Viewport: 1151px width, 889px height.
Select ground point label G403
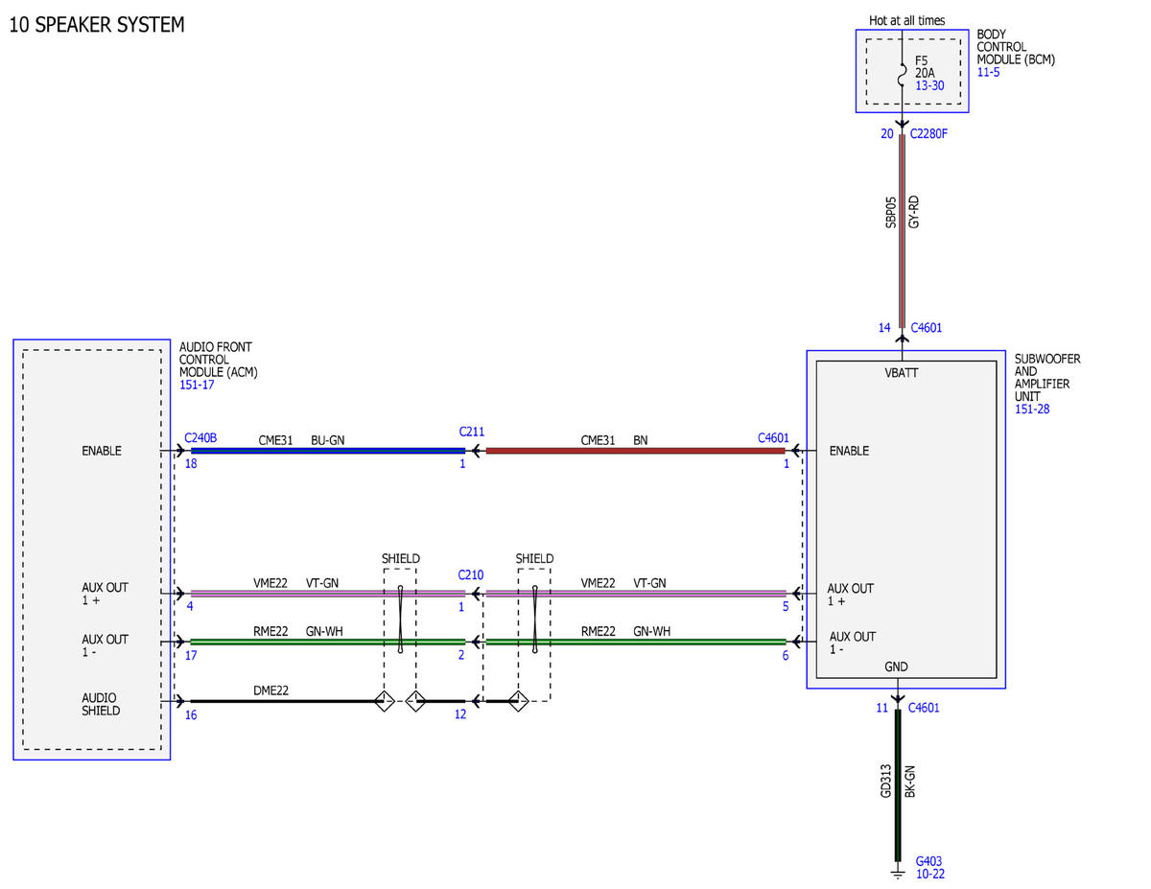click(929, 861)
